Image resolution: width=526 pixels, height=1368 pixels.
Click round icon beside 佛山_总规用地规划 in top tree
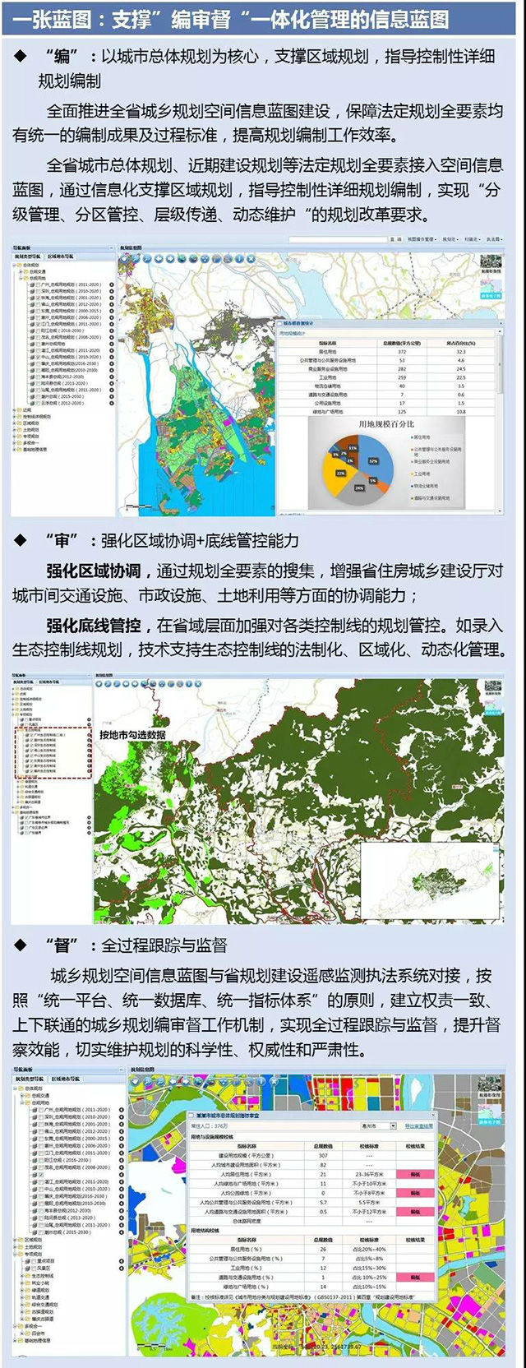click(x=112, y=304)
